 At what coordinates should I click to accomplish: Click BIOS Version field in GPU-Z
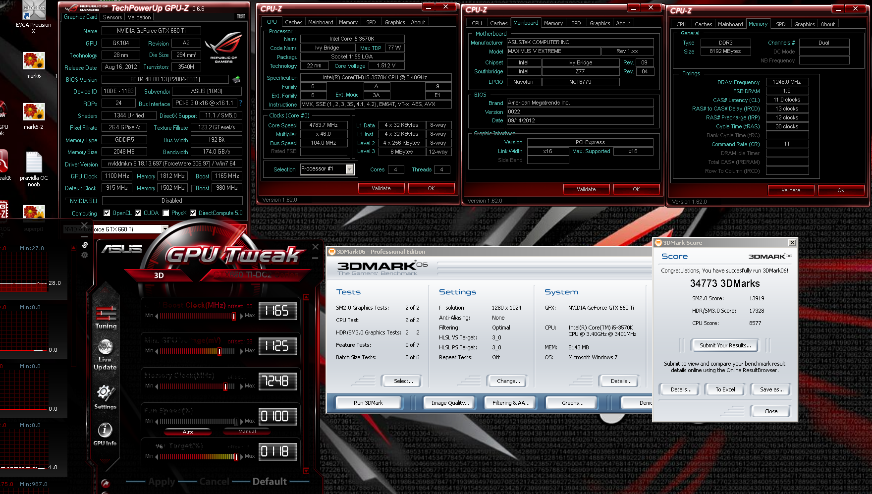pos(165,79)
